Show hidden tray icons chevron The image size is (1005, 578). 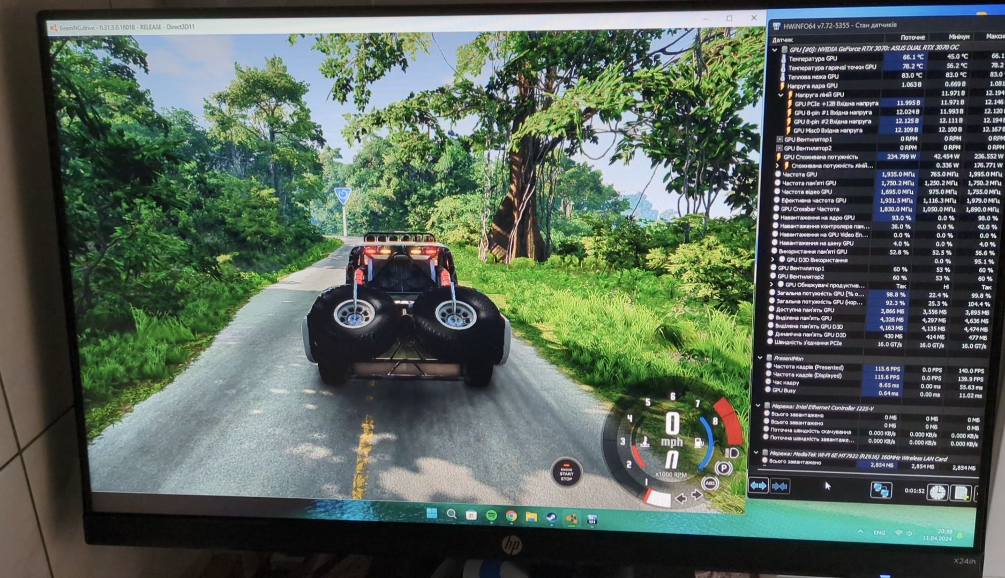(861, 531)
